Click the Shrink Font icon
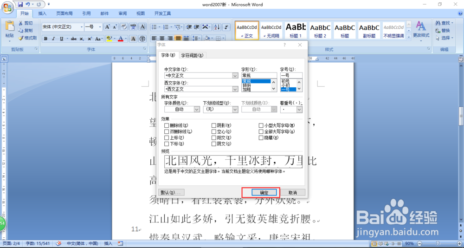This screenshot has width=464, height=248. coord(115,27)
